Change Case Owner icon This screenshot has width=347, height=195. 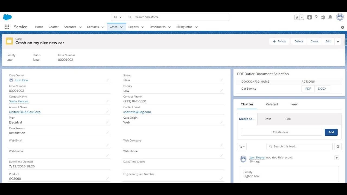click(107, 80)
